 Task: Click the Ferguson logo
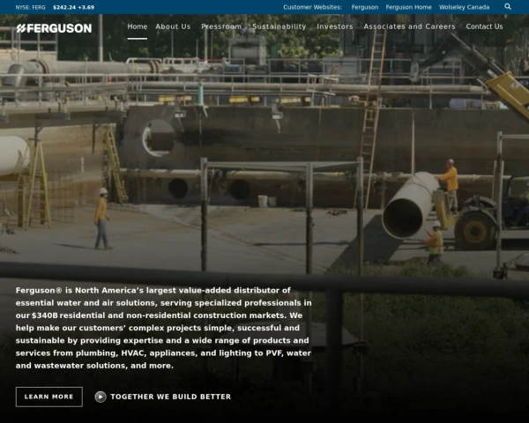point(54,28)
